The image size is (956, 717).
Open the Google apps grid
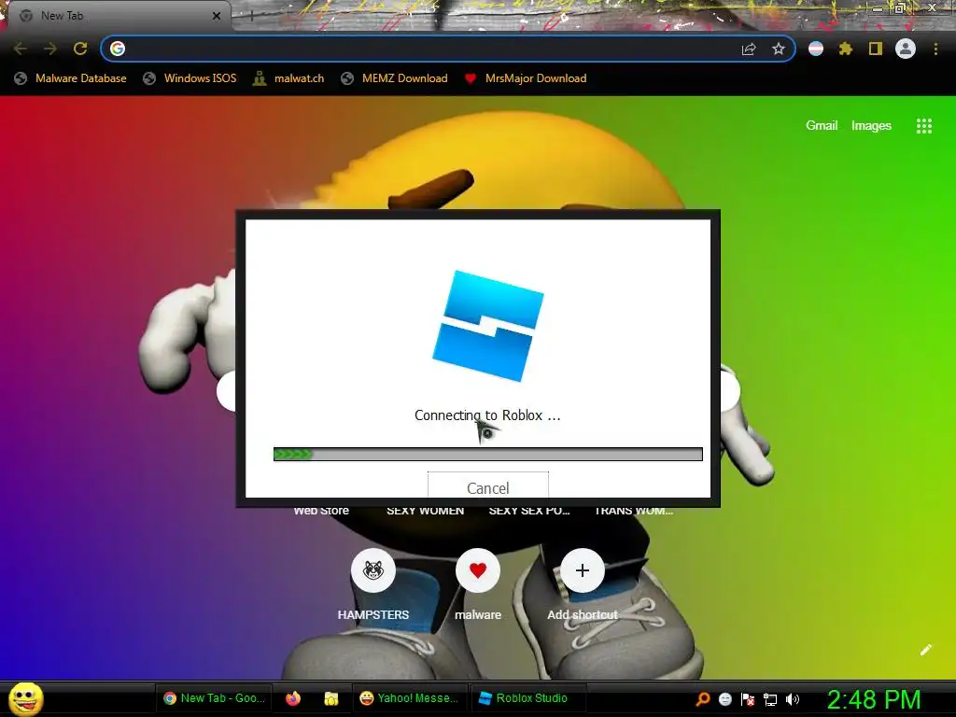923,126
